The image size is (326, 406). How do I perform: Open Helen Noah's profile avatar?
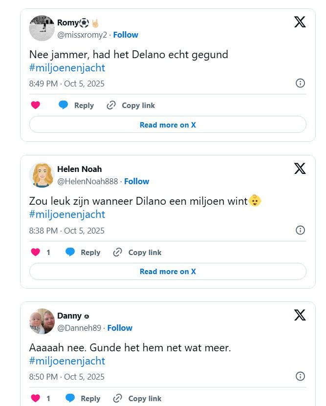click(41, 175)
